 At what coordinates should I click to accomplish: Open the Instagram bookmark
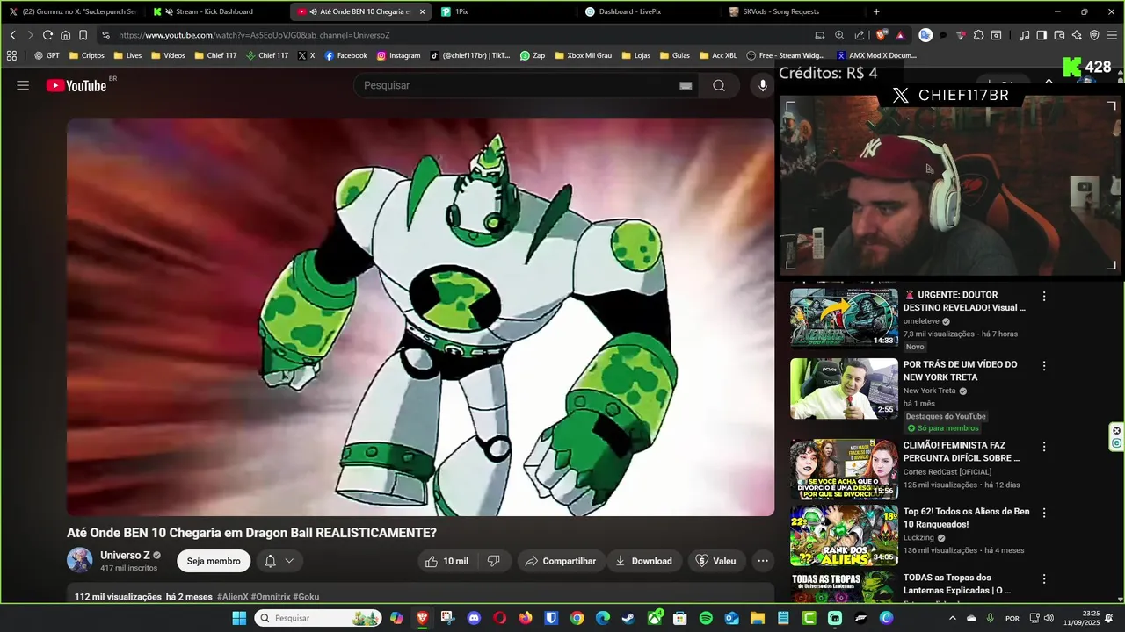click(x=399, y=55)
